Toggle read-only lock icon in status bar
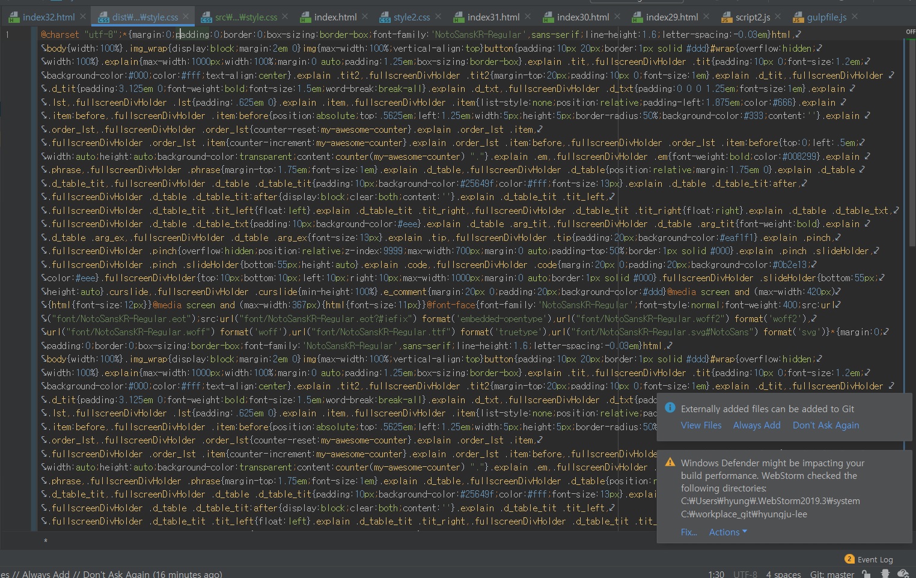Viewport: 916px width, 578px height. tap(866, 574)
